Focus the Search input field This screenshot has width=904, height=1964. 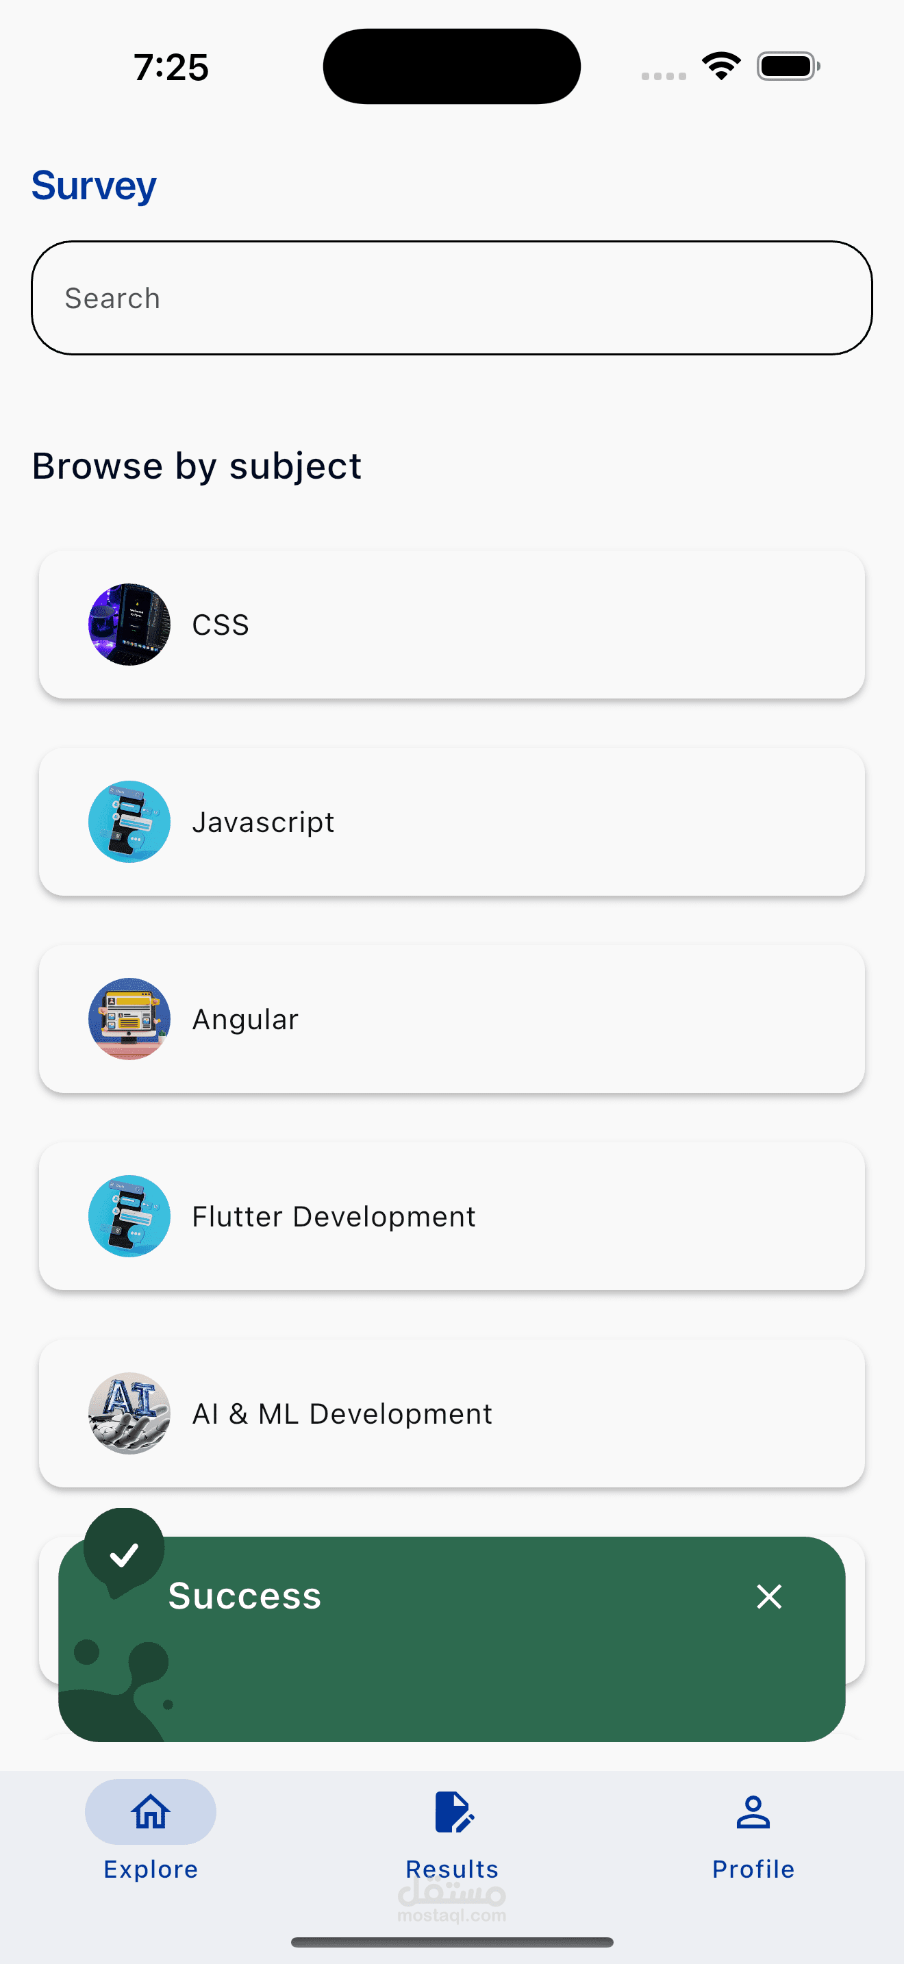[451, 298]
